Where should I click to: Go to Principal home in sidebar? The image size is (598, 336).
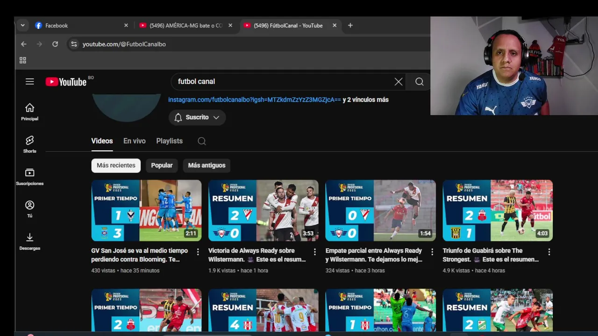[x=29, y=112]
